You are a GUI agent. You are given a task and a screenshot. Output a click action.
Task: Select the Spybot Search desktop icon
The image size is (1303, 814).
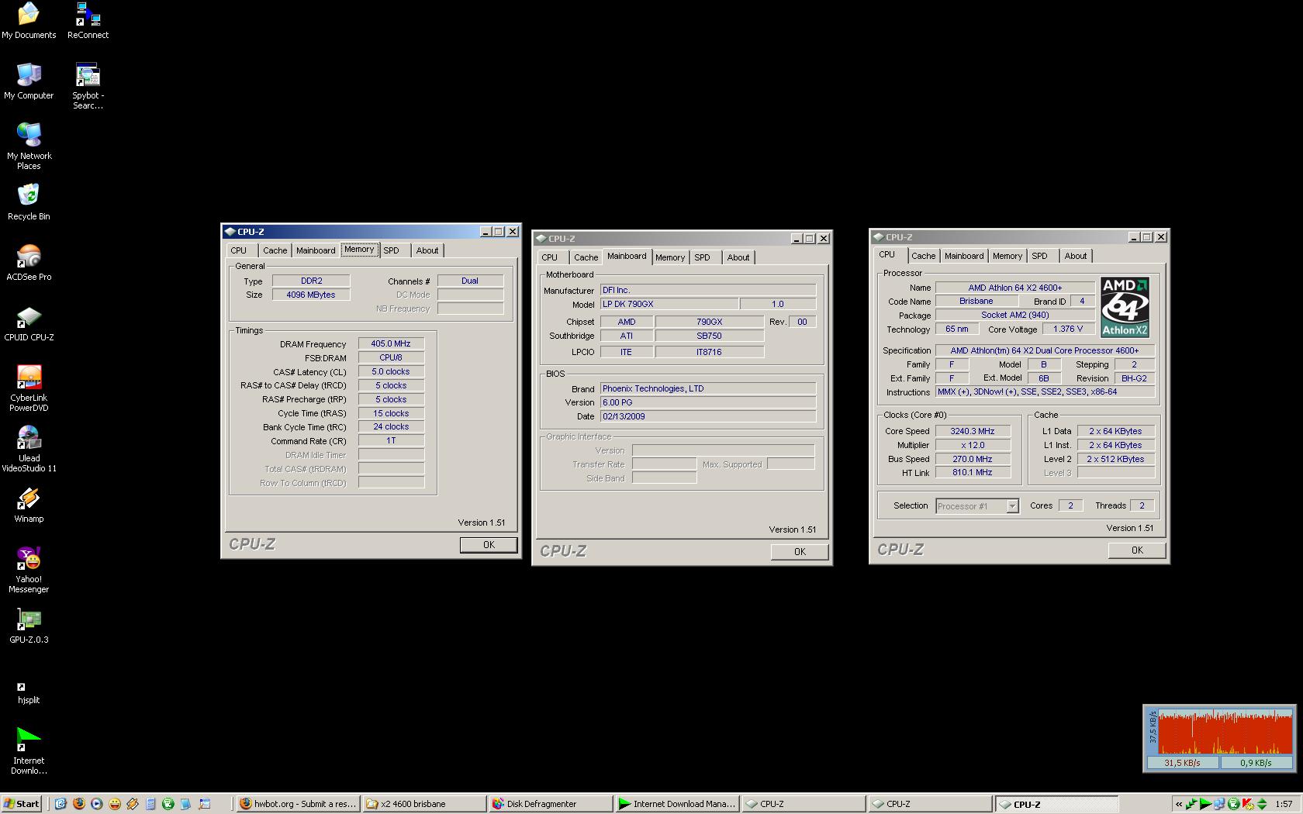[88, 86]
